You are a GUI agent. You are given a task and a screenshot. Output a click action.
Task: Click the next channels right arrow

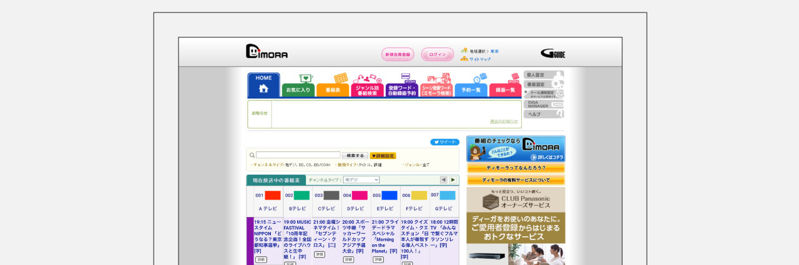pos(453,180)
